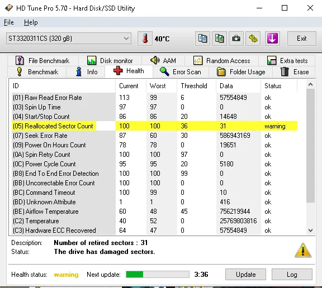Switch to the Random Access tab
The height and width of the screenshot is (288, 322).
point(221,61)
